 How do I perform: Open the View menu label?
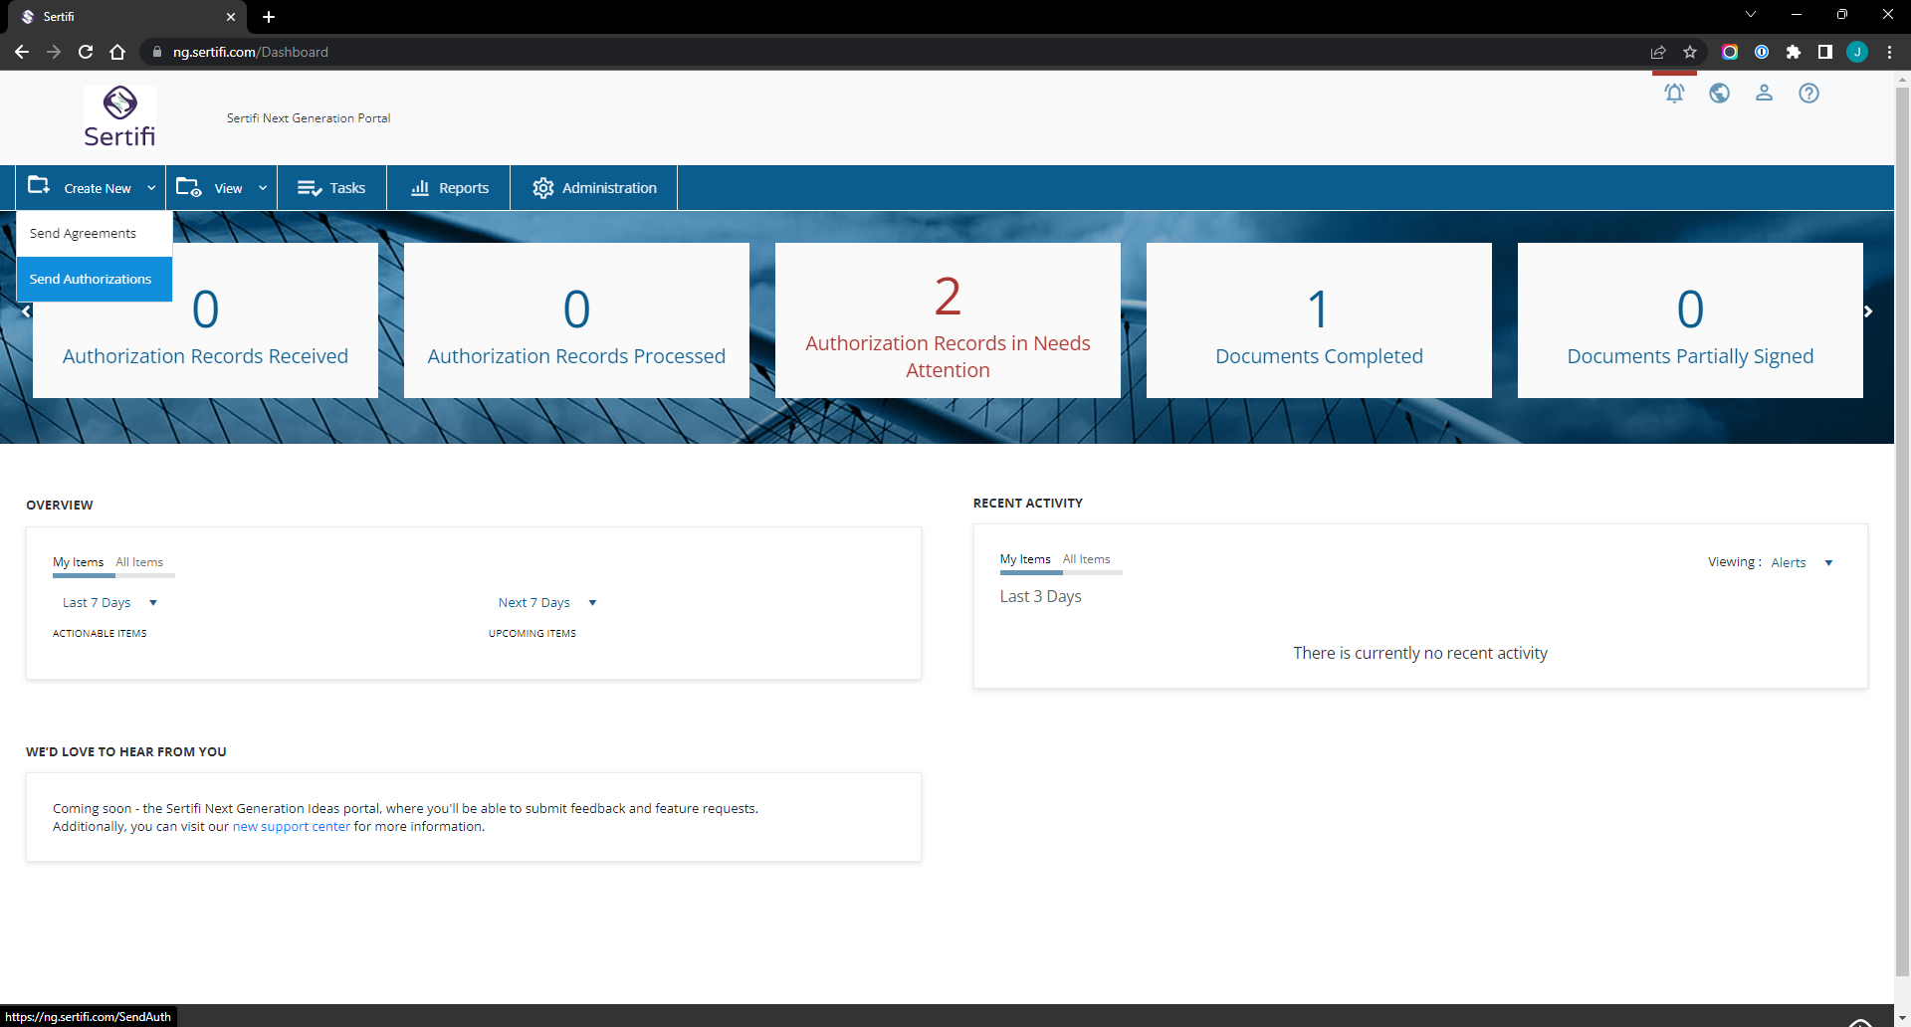228,189
